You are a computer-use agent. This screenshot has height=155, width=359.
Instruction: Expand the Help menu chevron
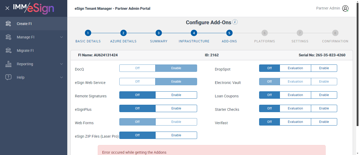coord(61,77)
